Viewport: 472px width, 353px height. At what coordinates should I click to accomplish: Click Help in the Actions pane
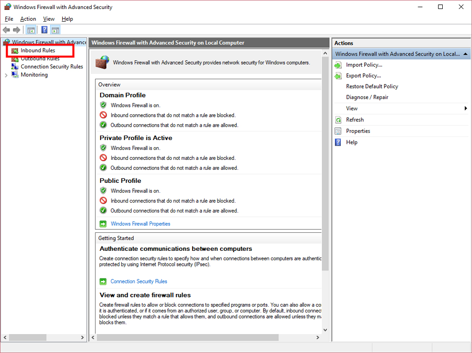(352, 142)
